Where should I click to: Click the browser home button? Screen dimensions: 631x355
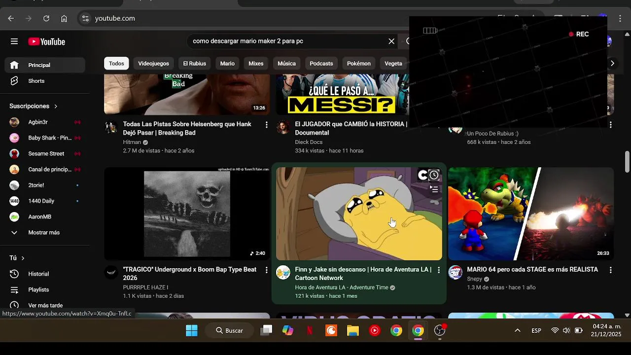tap(64, 18)
